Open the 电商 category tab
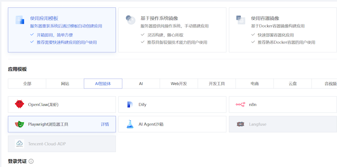The image size is (337, 167). (255, 84)
